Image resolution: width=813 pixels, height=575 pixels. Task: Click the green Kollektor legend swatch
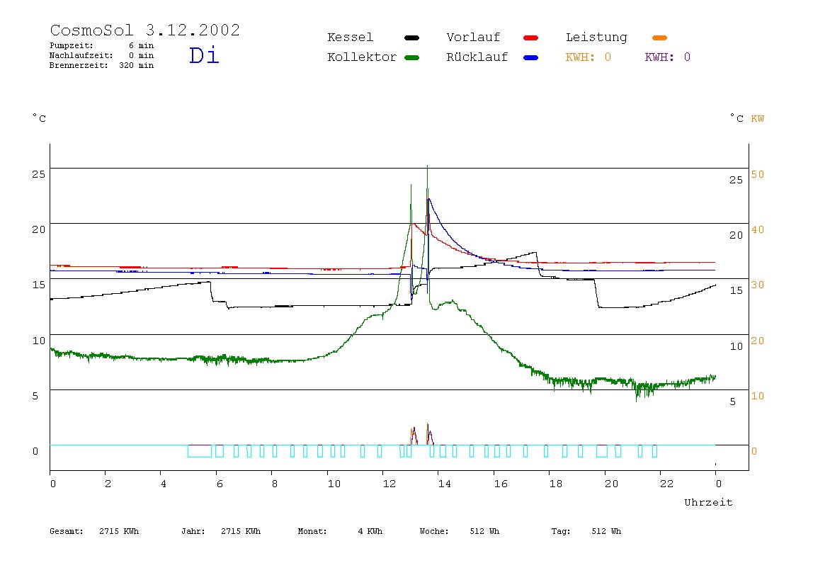coord(411,57)
